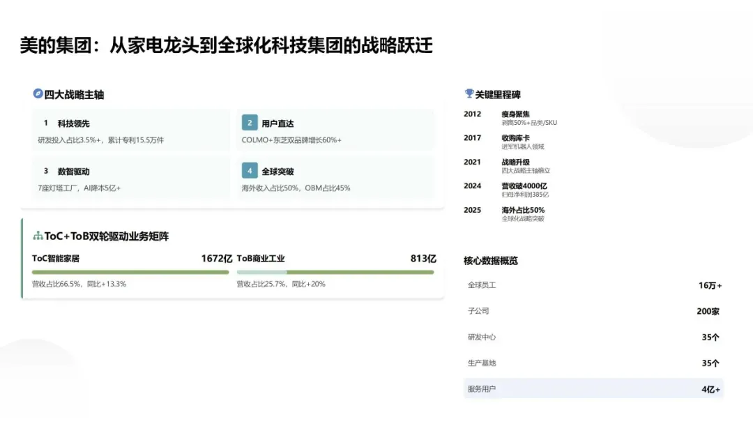This screenshot has width=753, height=424.
Task: Click the ToB商业工业 label
Action: point(261,258)
